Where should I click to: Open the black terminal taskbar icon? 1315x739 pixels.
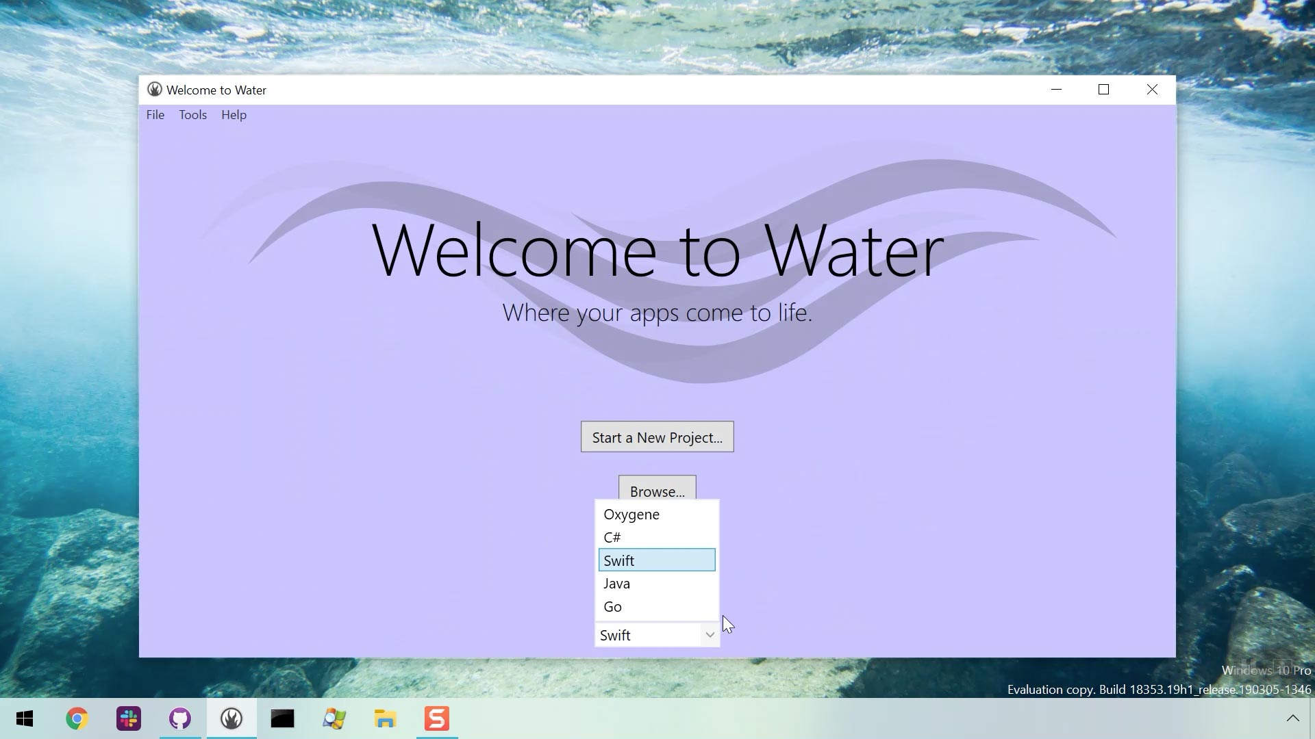(282, 718)
